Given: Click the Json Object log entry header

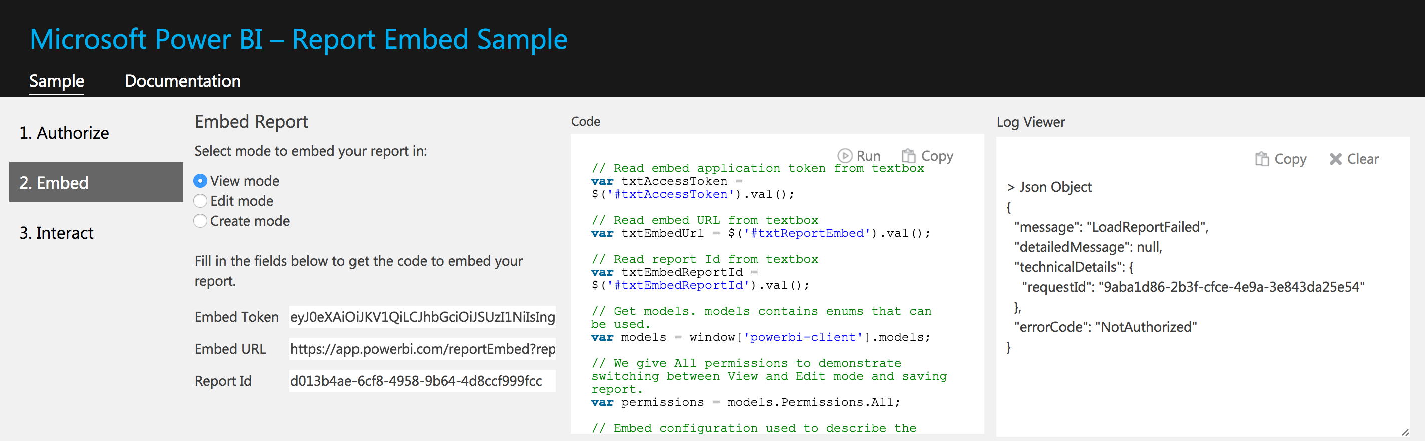Looking at the screenshot, I should [1049, 187].
